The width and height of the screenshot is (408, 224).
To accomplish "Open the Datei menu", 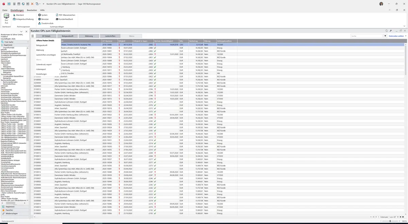I will (5, 10).
